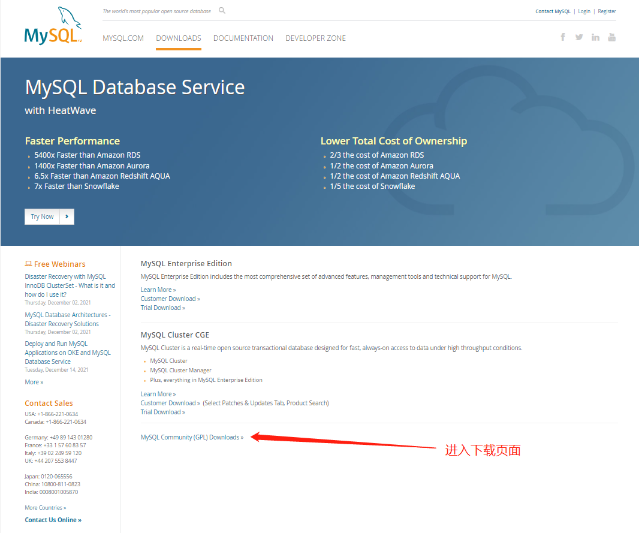Click 'MySQL Cluster Manager' bullet item
This screenshot has width=639, height=533.
pyautogui.click(x=180, y=371)
